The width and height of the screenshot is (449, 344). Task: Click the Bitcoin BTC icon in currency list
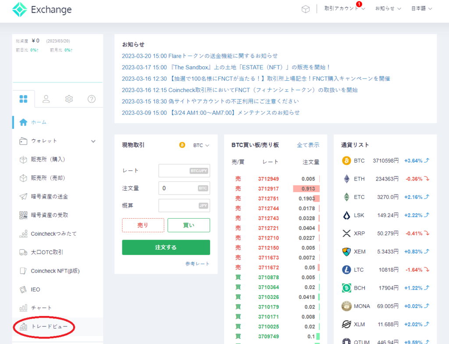(346, 161)
